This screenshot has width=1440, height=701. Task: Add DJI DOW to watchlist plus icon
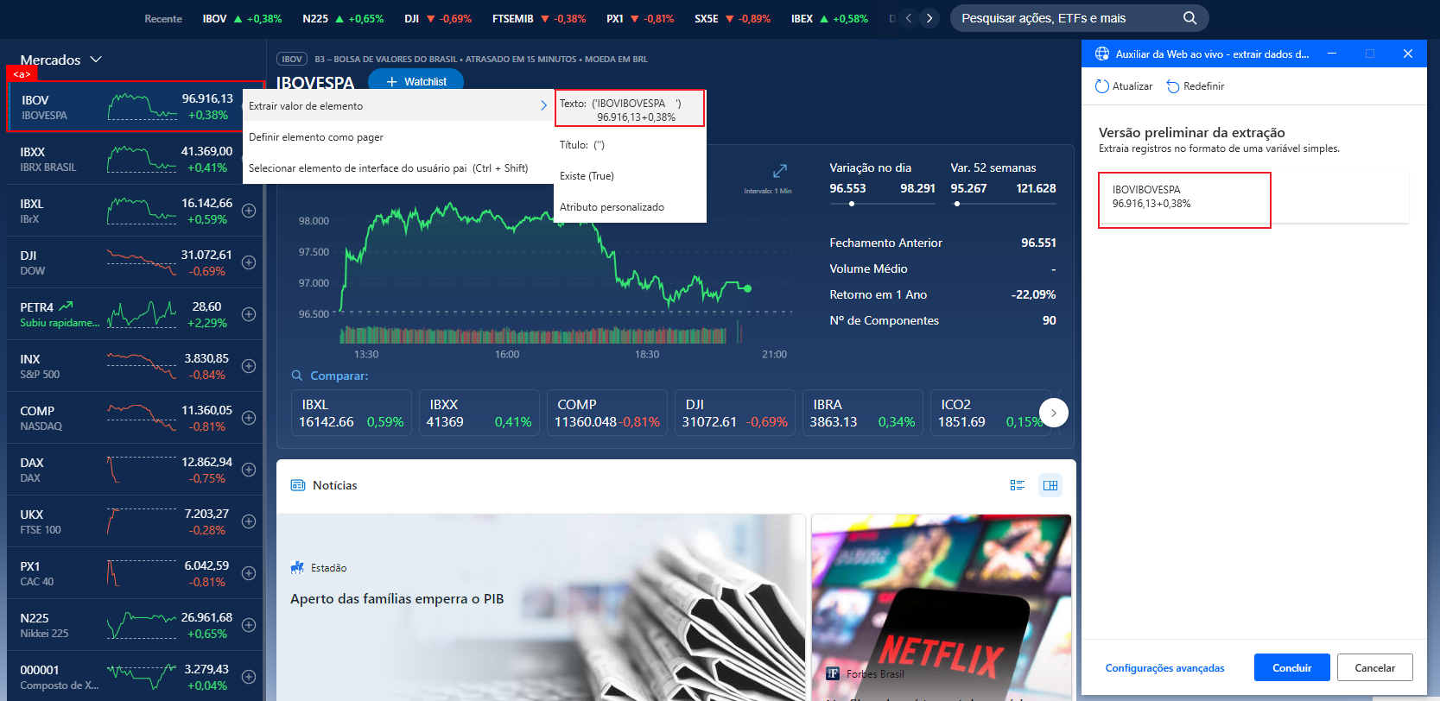click(x=249, y=262)
